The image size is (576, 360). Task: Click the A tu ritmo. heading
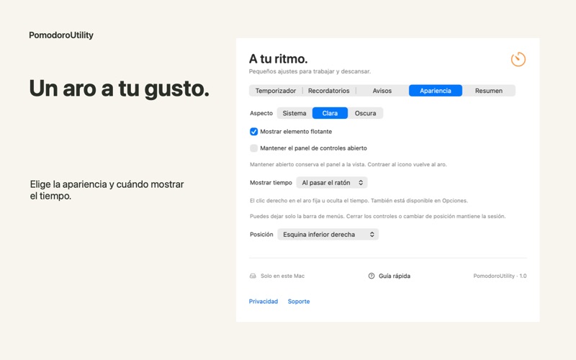coord(279,59)
